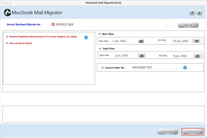Open calendar for Task Filter End Date

(197, 56)
